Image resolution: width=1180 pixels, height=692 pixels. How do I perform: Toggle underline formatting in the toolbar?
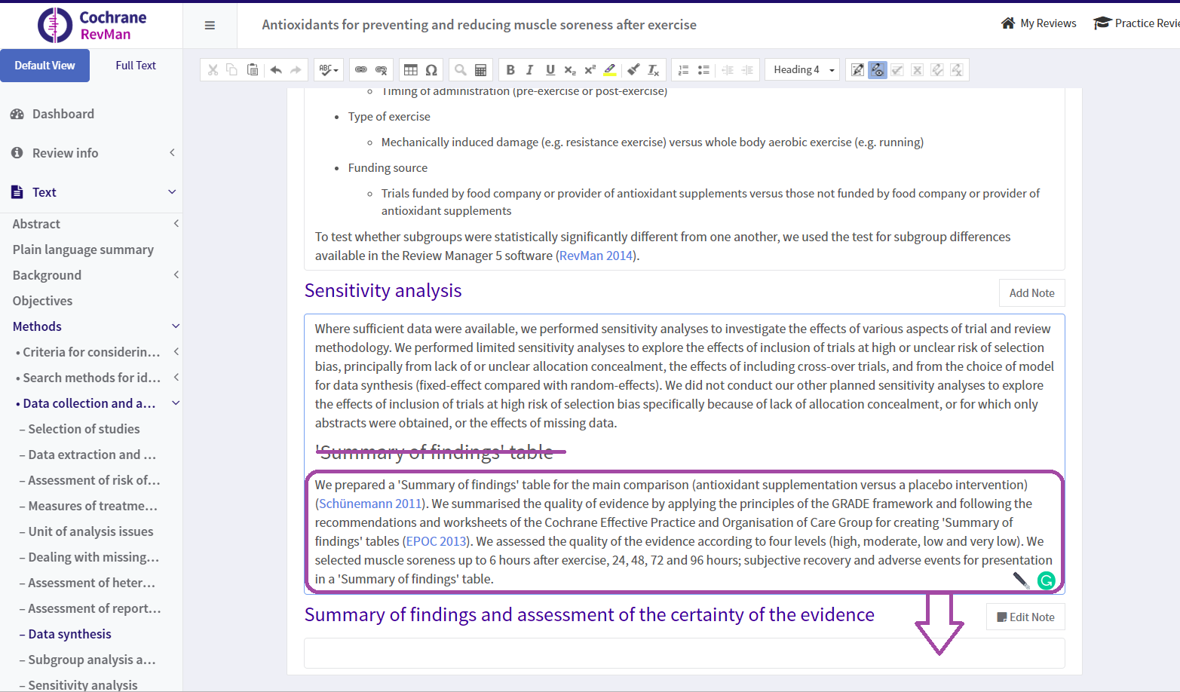(x=550, y=70)
